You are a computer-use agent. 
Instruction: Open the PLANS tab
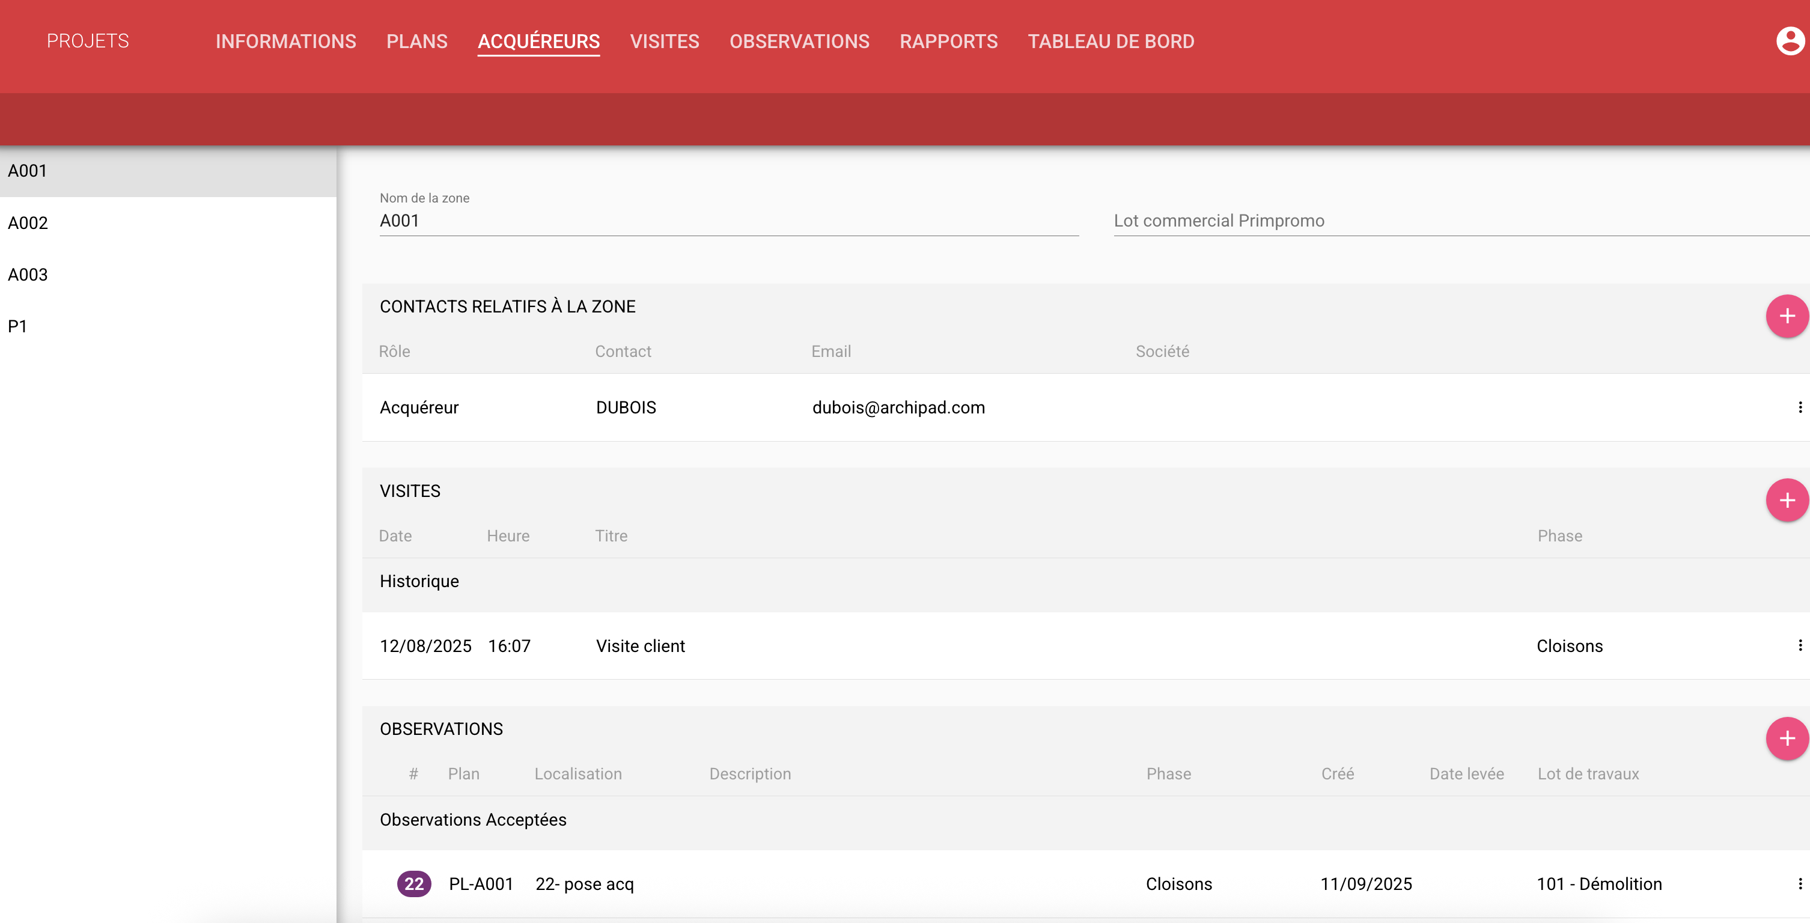pos(416,41)
